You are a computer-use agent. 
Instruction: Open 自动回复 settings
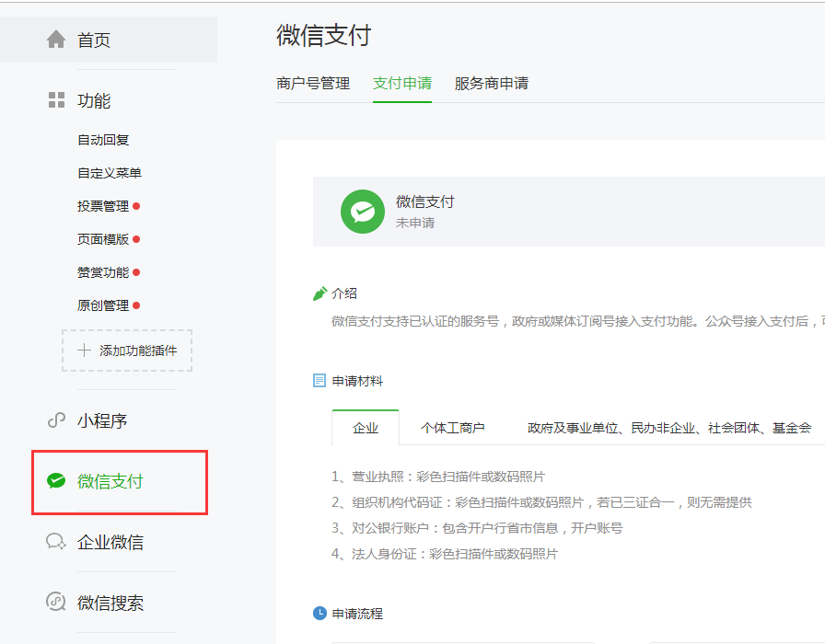point(103,140)
